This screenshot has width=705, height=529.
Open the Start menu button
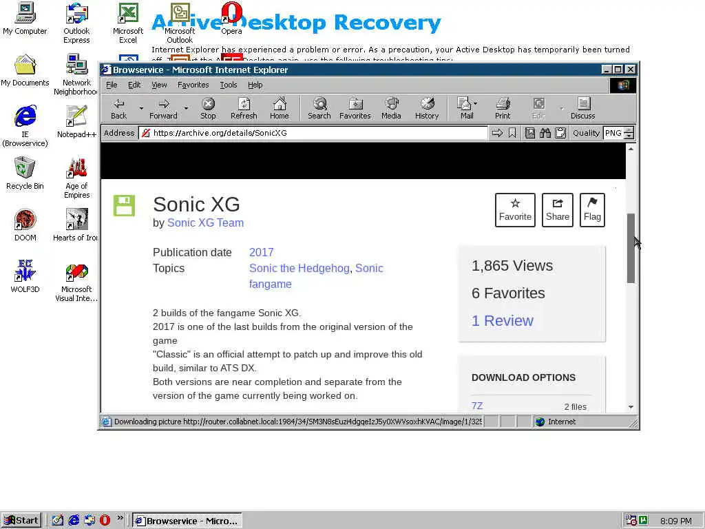pos(21,521)
